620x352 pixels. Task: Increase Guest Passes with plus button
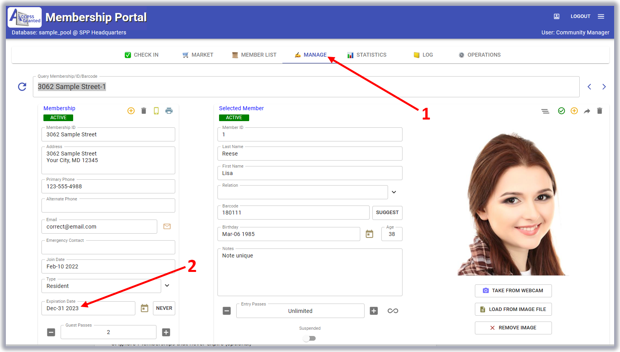[166, 332]
